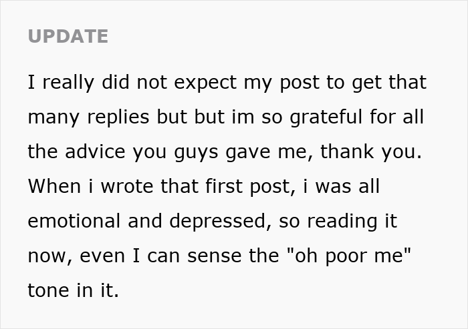Click the word "sense"
This screenshot has width=468, height=329.
215,256
